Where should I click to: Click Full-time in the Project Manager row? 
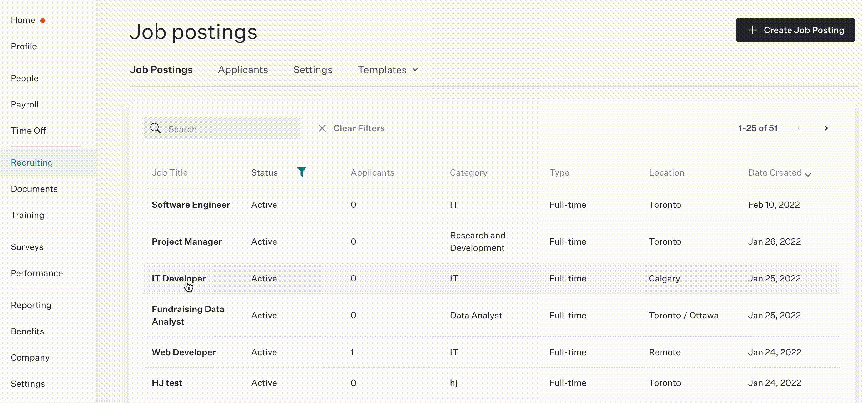(x=568, y=242)
